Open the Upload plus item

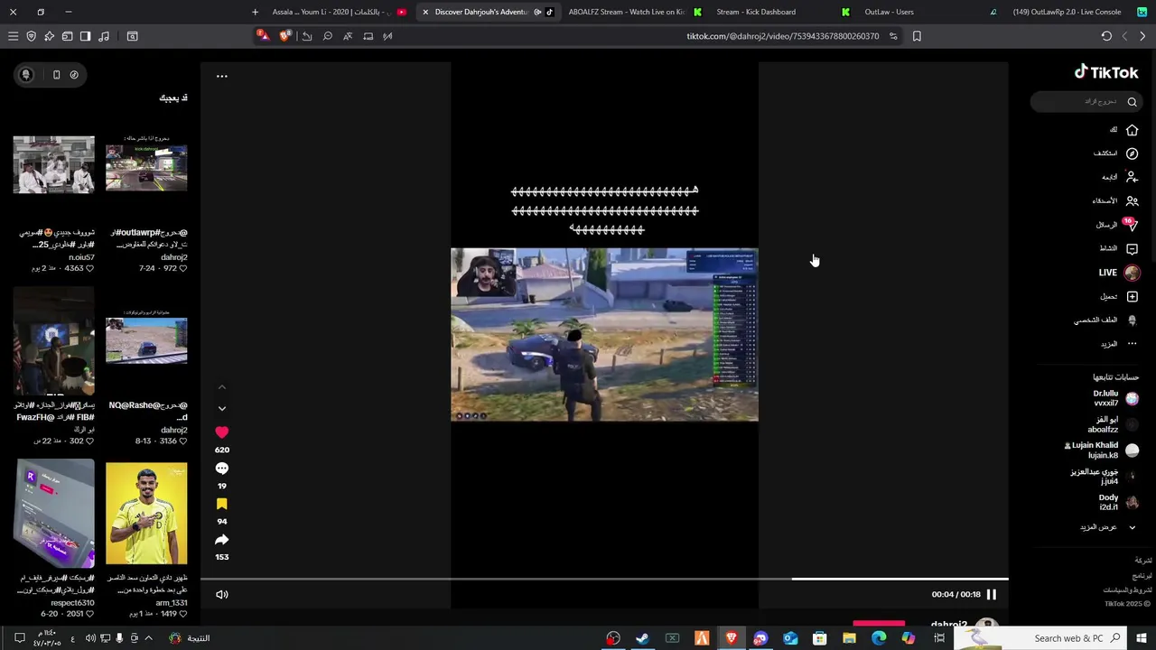tap(1119, 296)
